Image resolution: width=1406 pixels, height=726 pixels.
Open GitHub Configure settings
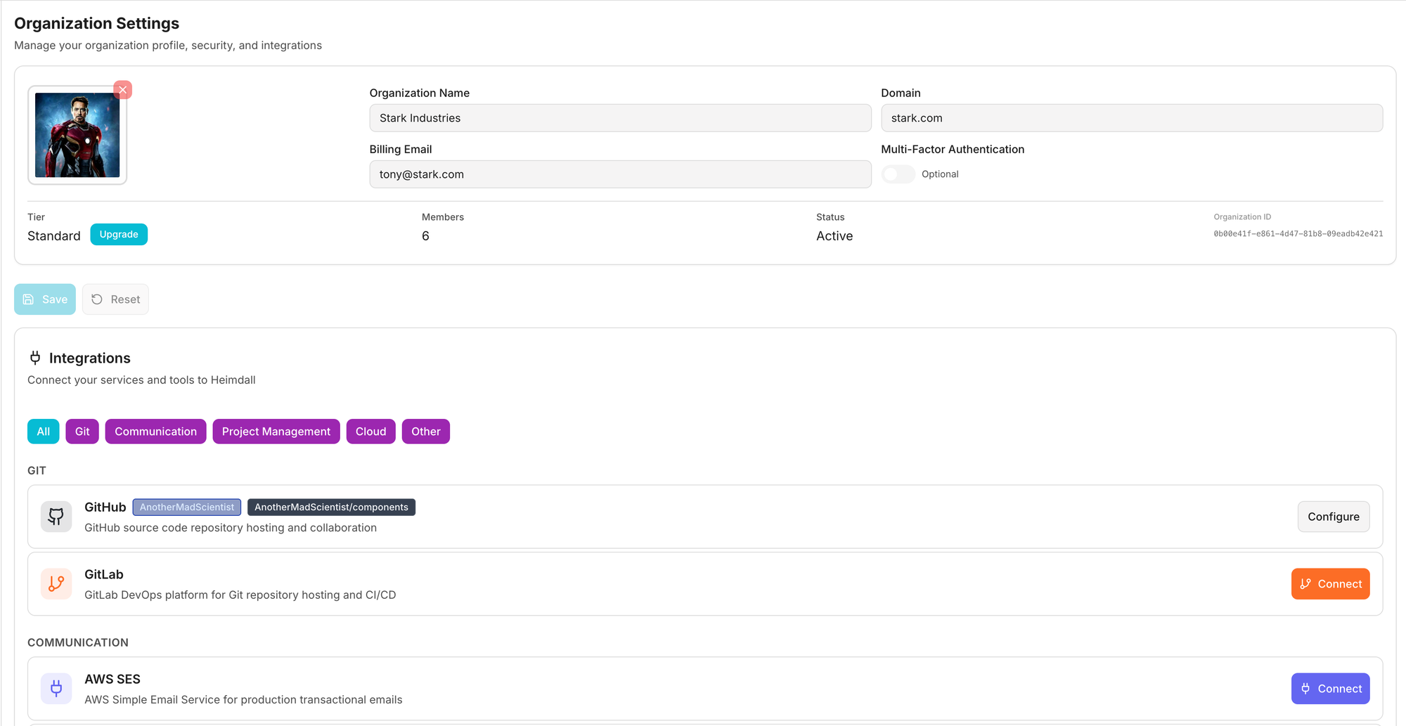pos(1333,517)
